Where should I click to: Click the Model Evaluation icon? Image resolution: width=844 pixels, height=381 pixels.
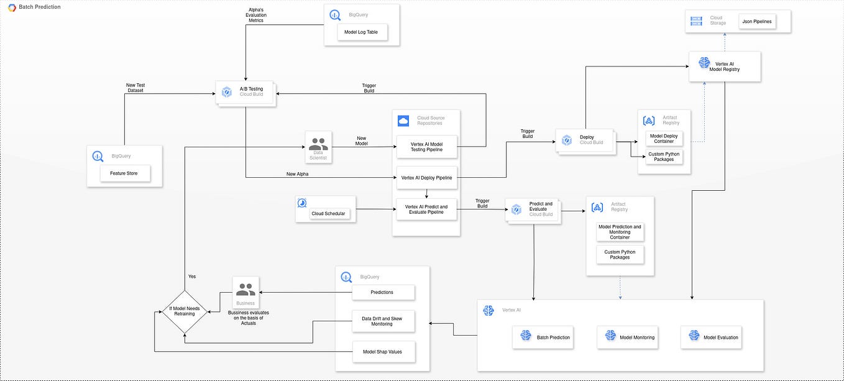click(x=692, y=337)
